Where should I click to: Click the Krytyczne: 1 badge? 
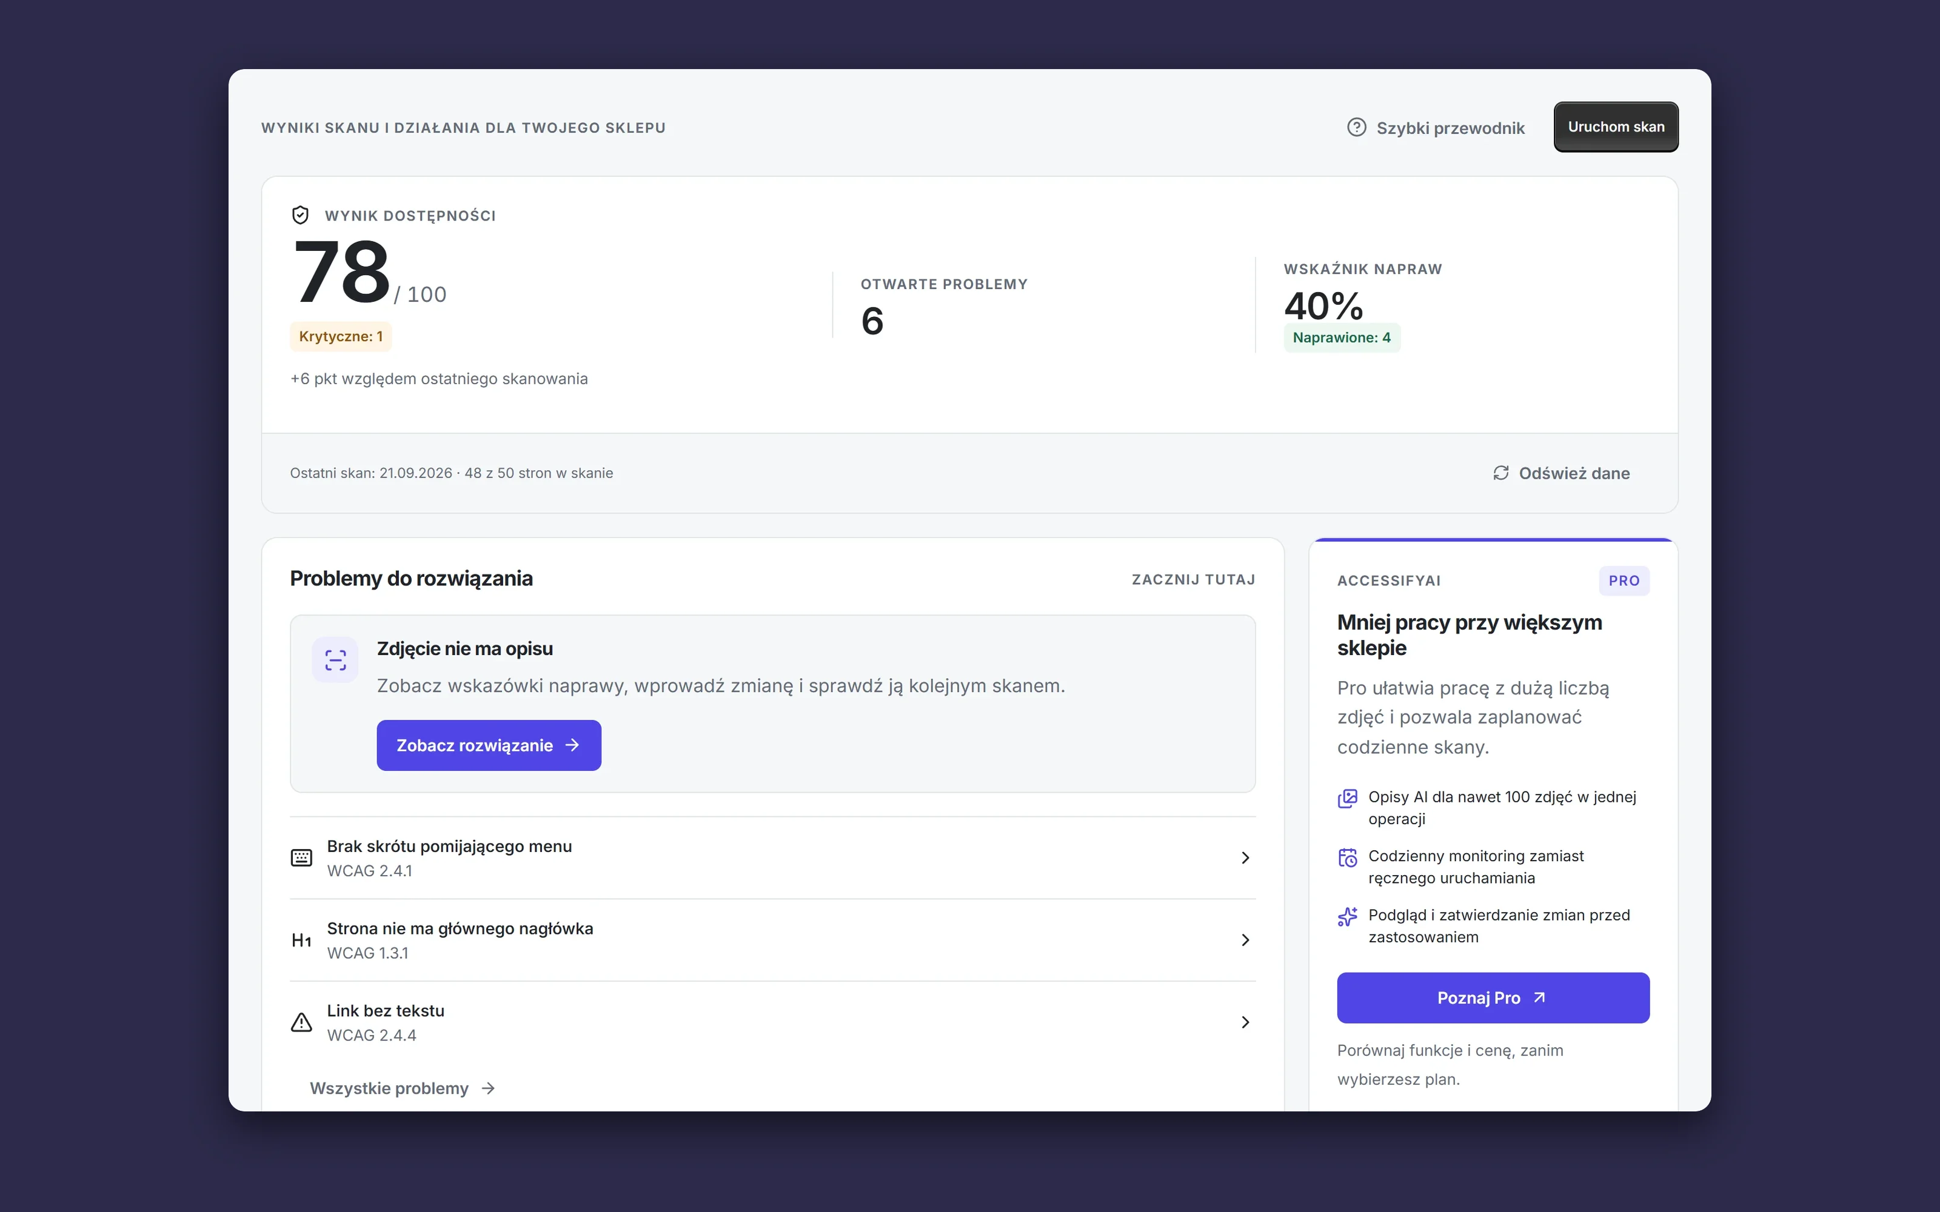click(341, 336)
